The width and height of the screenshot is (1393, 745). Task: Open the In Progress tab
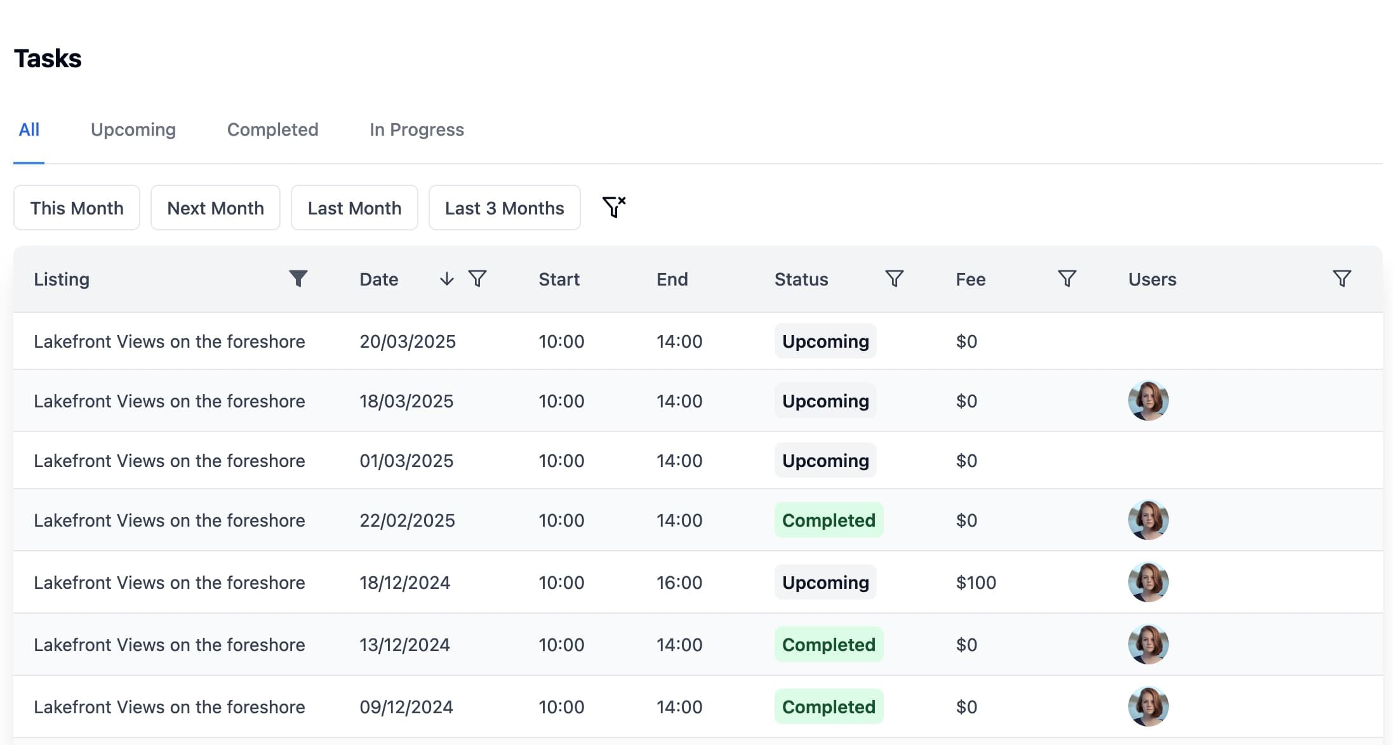(x=417, y=129)
